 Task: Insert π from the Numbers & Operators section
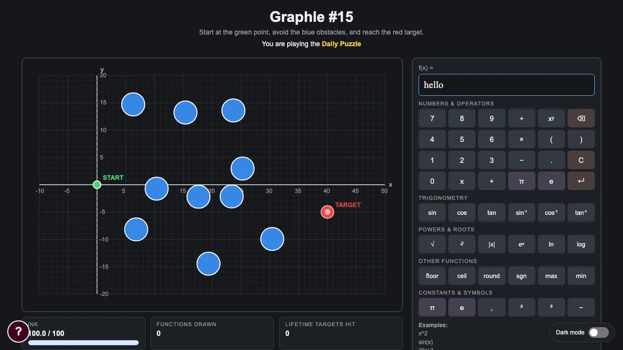pyautogui.click(x=521, y=181)
